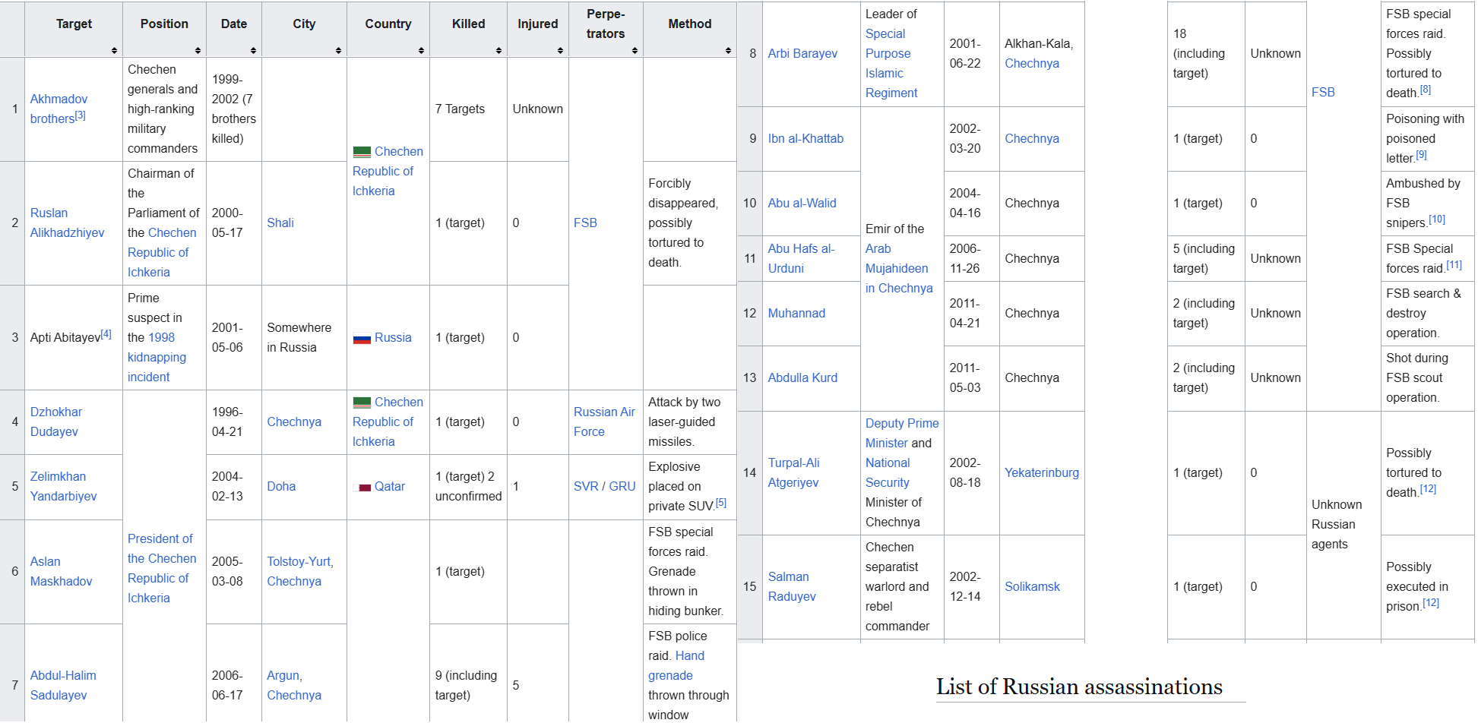The width and height of the screenshot is (1478, 723).
Task: Open the Muhannad link
Action: click(796, 313)
